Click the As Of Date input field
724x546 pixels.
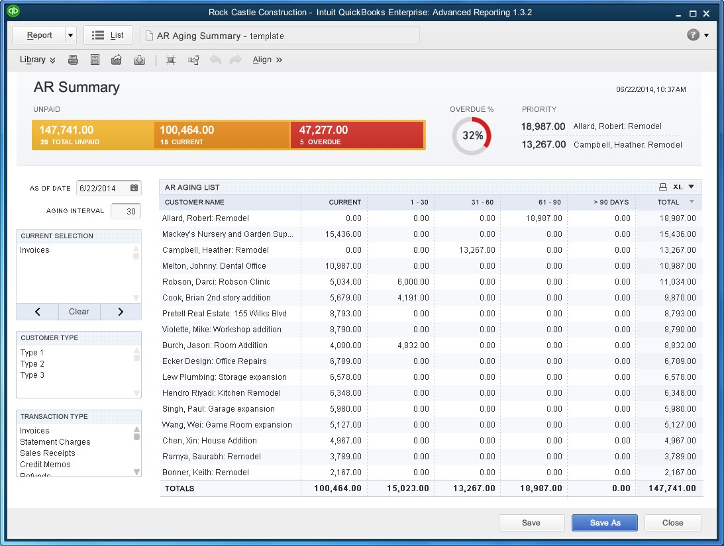pos(109,188)
